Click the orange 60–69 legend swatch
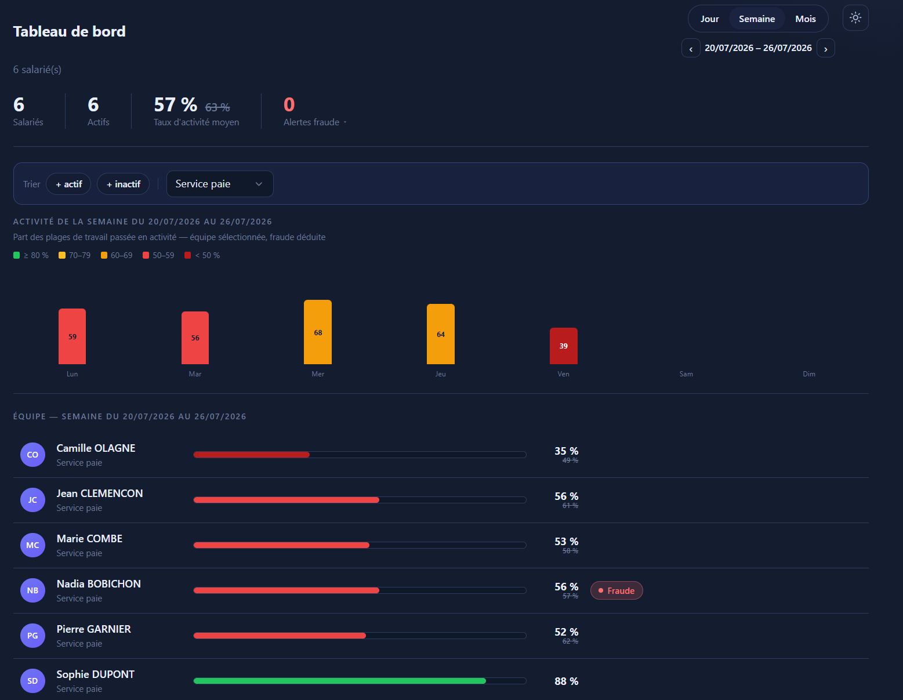 (x=104, y=255)
